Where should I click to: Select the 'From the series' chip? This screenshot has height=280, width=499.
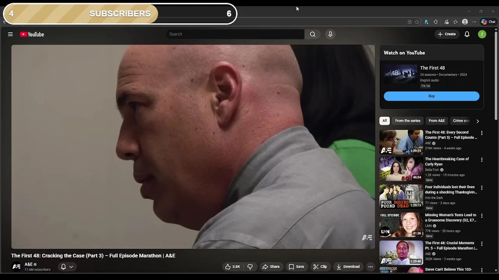408,121
